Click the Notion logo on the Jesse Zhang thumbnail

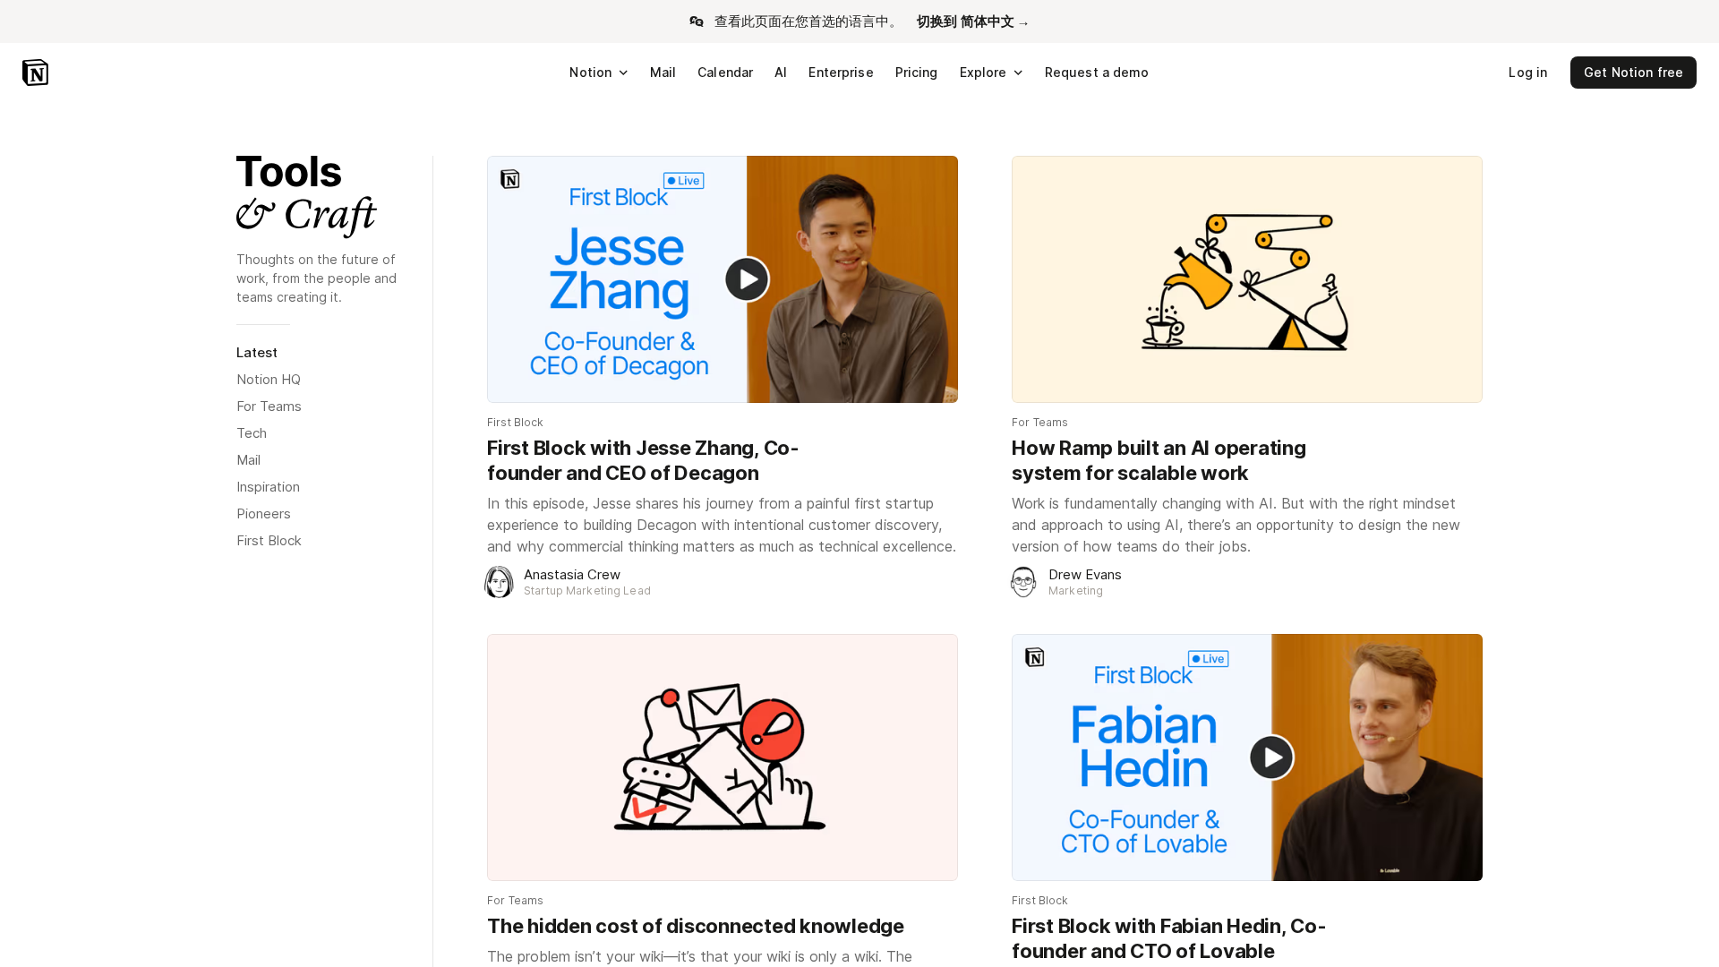click(x=510, y=180)
